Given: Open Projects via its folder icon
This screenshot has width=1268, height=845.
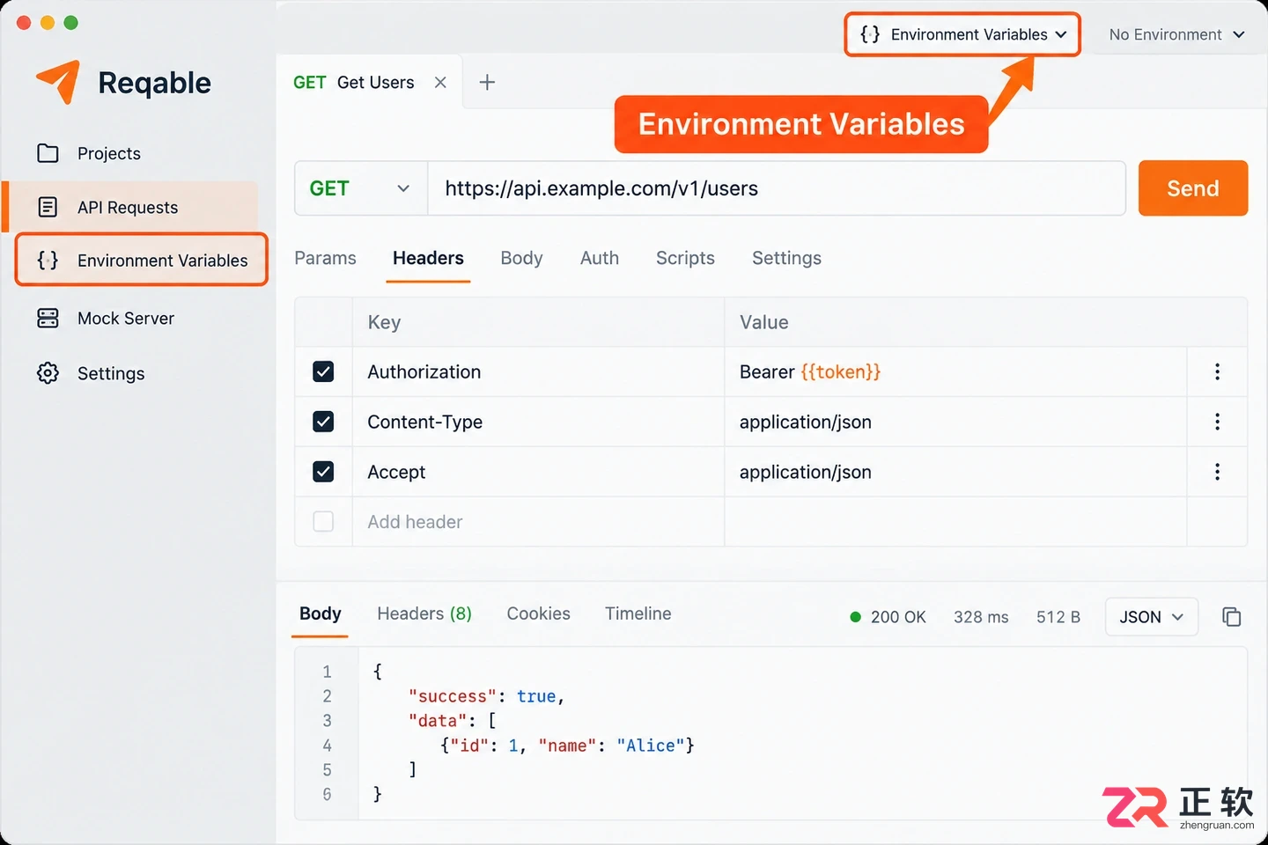Looking at the screenshot, I should coord(48,153).
